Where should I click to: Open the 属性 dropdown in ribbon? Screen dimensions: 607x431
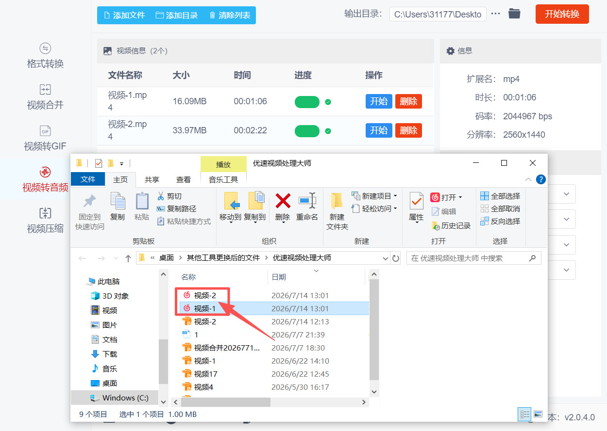[x=416, y=222]
